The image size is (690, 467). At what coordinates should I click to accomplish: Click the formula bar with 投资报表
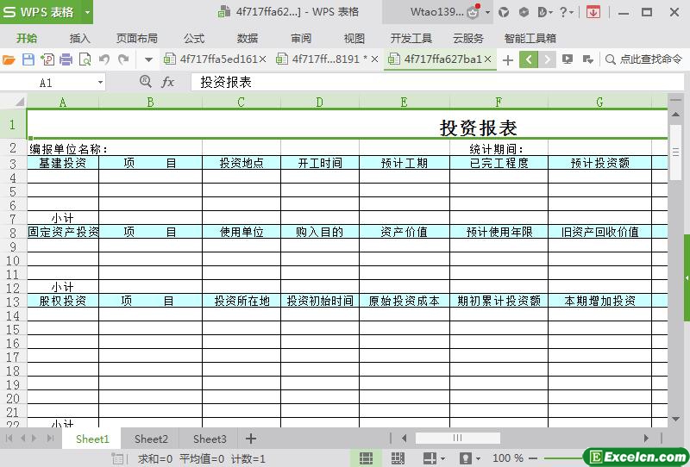click(437, 82)
